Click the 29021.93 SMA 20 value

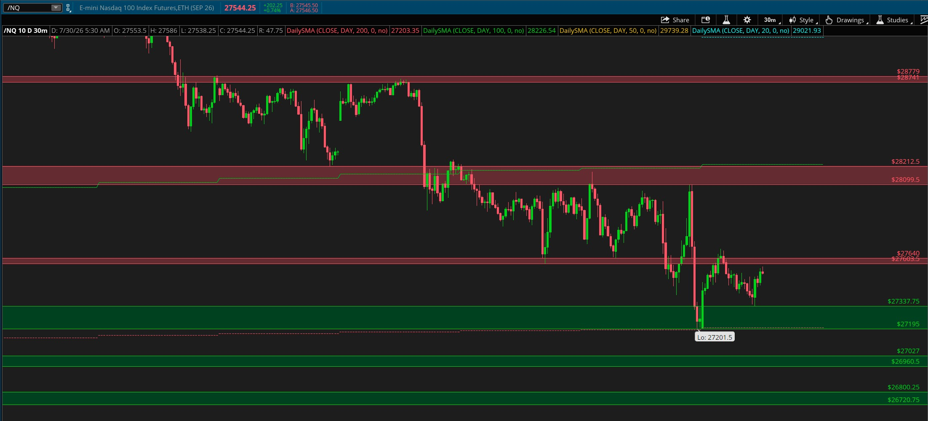tap(807, 30)
